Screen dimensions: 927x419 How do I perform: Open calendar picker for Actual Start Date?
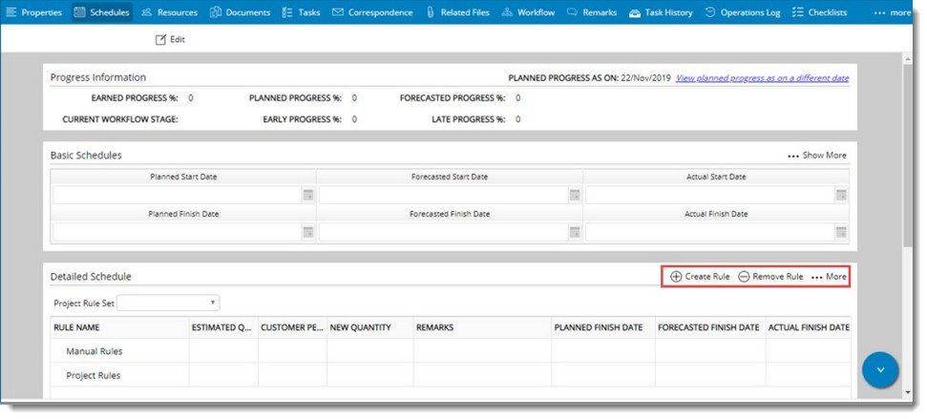(840, 195)
